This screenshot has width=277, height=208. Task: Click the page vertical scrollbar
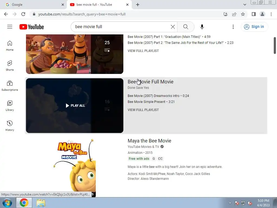pyautogui.click(x=275, y=45)
